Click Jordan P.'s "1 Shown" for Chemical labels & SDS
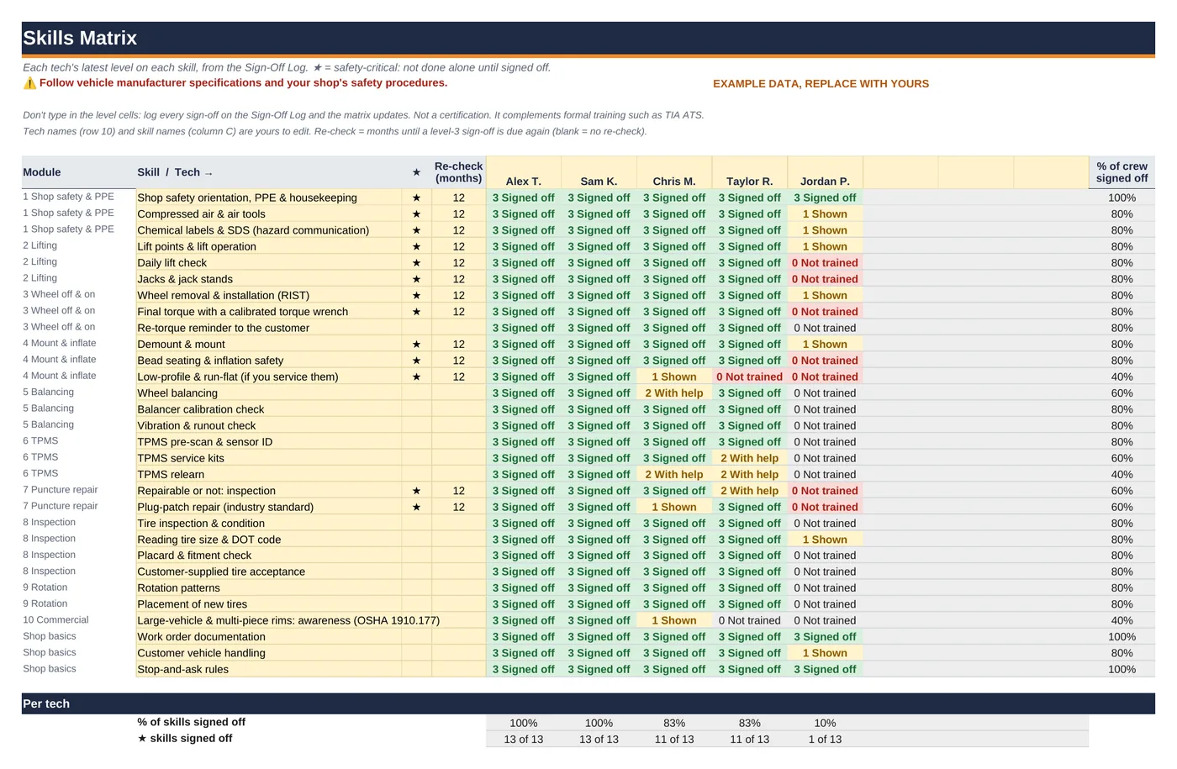 [x=825, y=230]
